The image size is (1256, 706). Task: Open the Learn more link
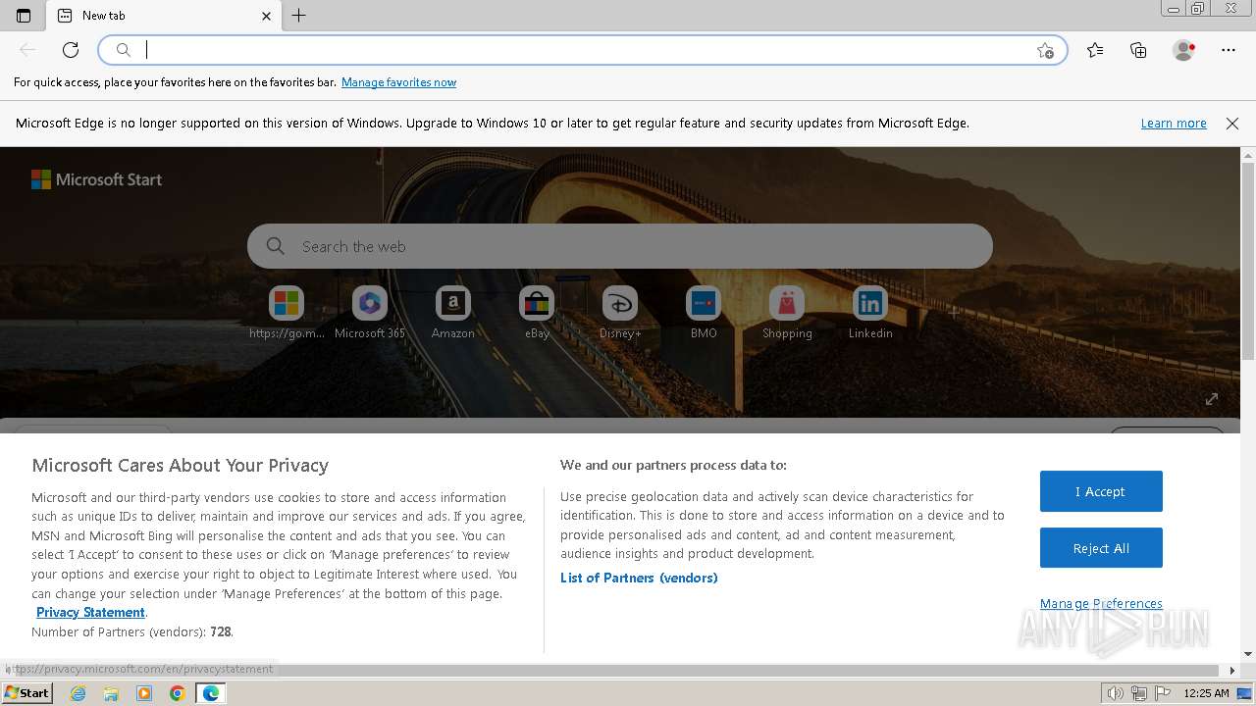(1174, 124)
